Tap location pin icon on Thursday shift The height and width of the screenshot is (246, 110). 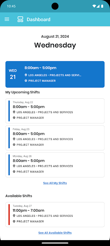14,112
